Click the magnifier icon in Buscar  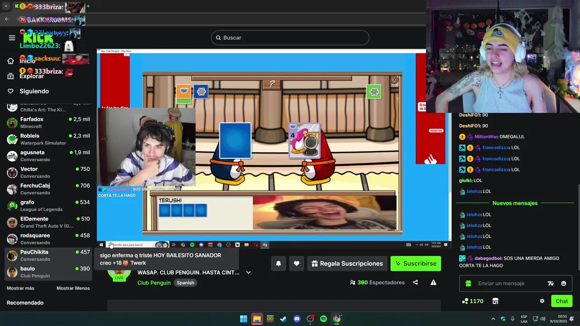218,38
